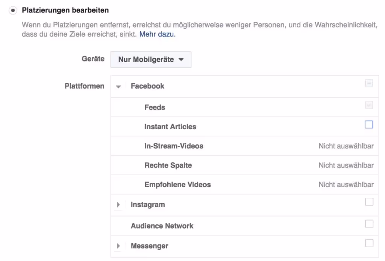Click the Rechte Spalte row label
This screenshot has width=385, height=261.
168,165
